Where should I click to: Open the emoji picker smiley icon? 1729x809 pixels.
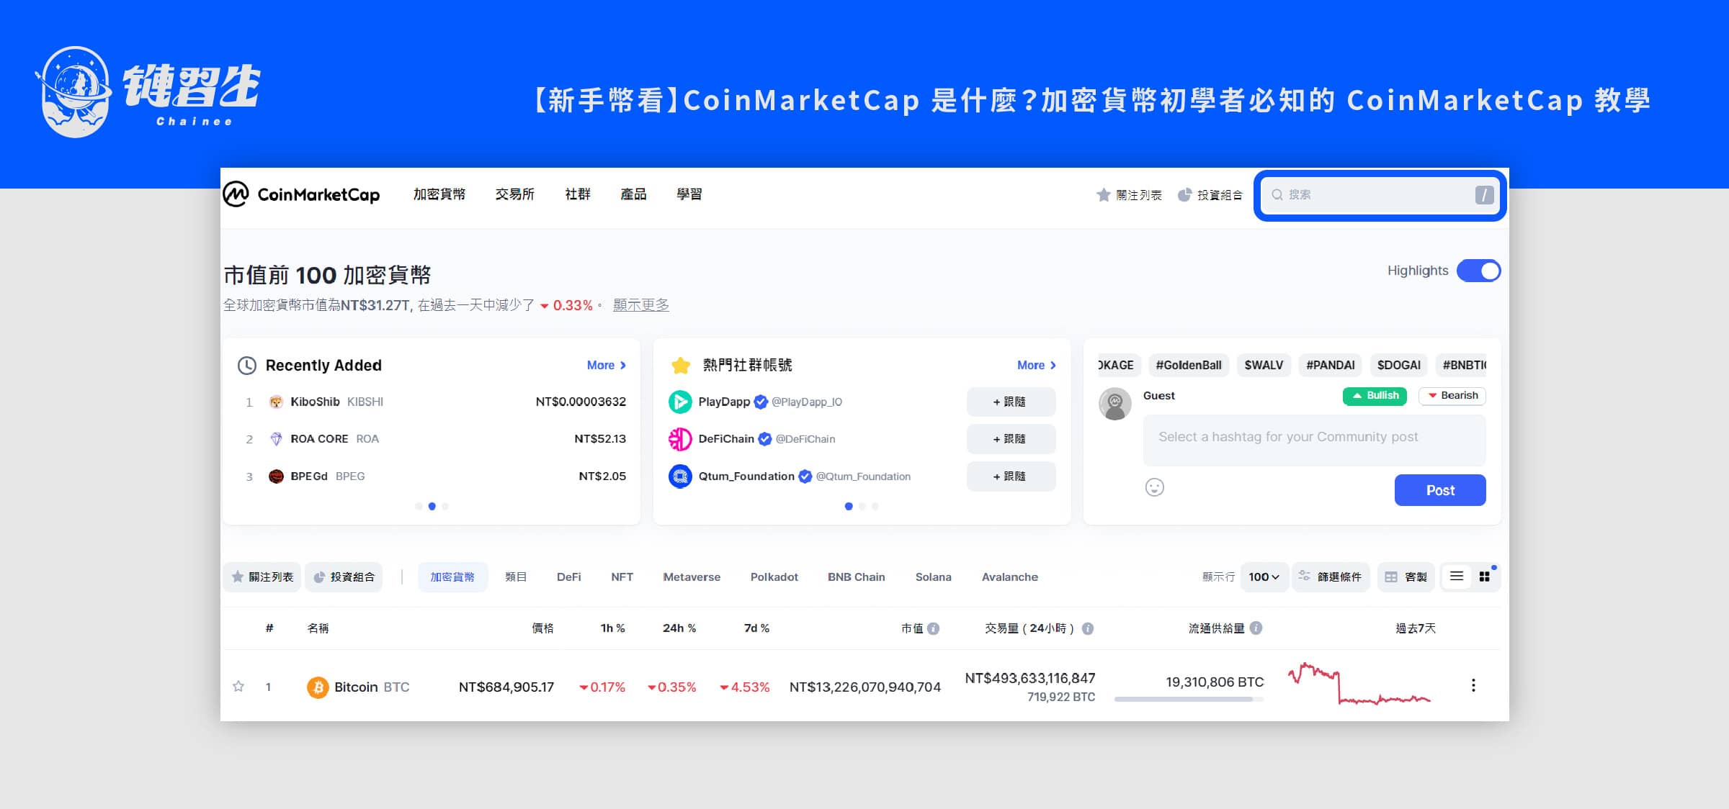point(1155,488)
